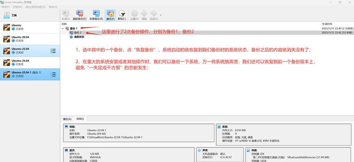
Task: Click the 显示 section display icon
Action: point(66,150)
